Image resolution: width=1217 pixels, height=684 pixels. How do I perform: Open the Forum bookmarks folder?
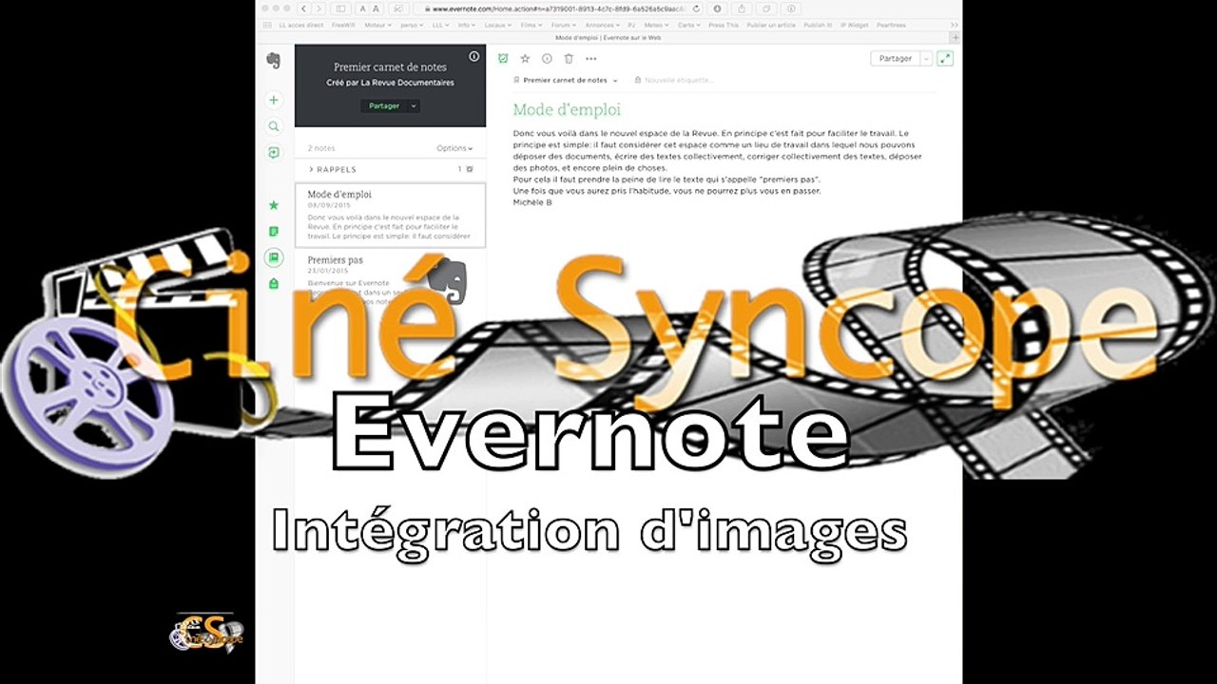tap(565, 25)
